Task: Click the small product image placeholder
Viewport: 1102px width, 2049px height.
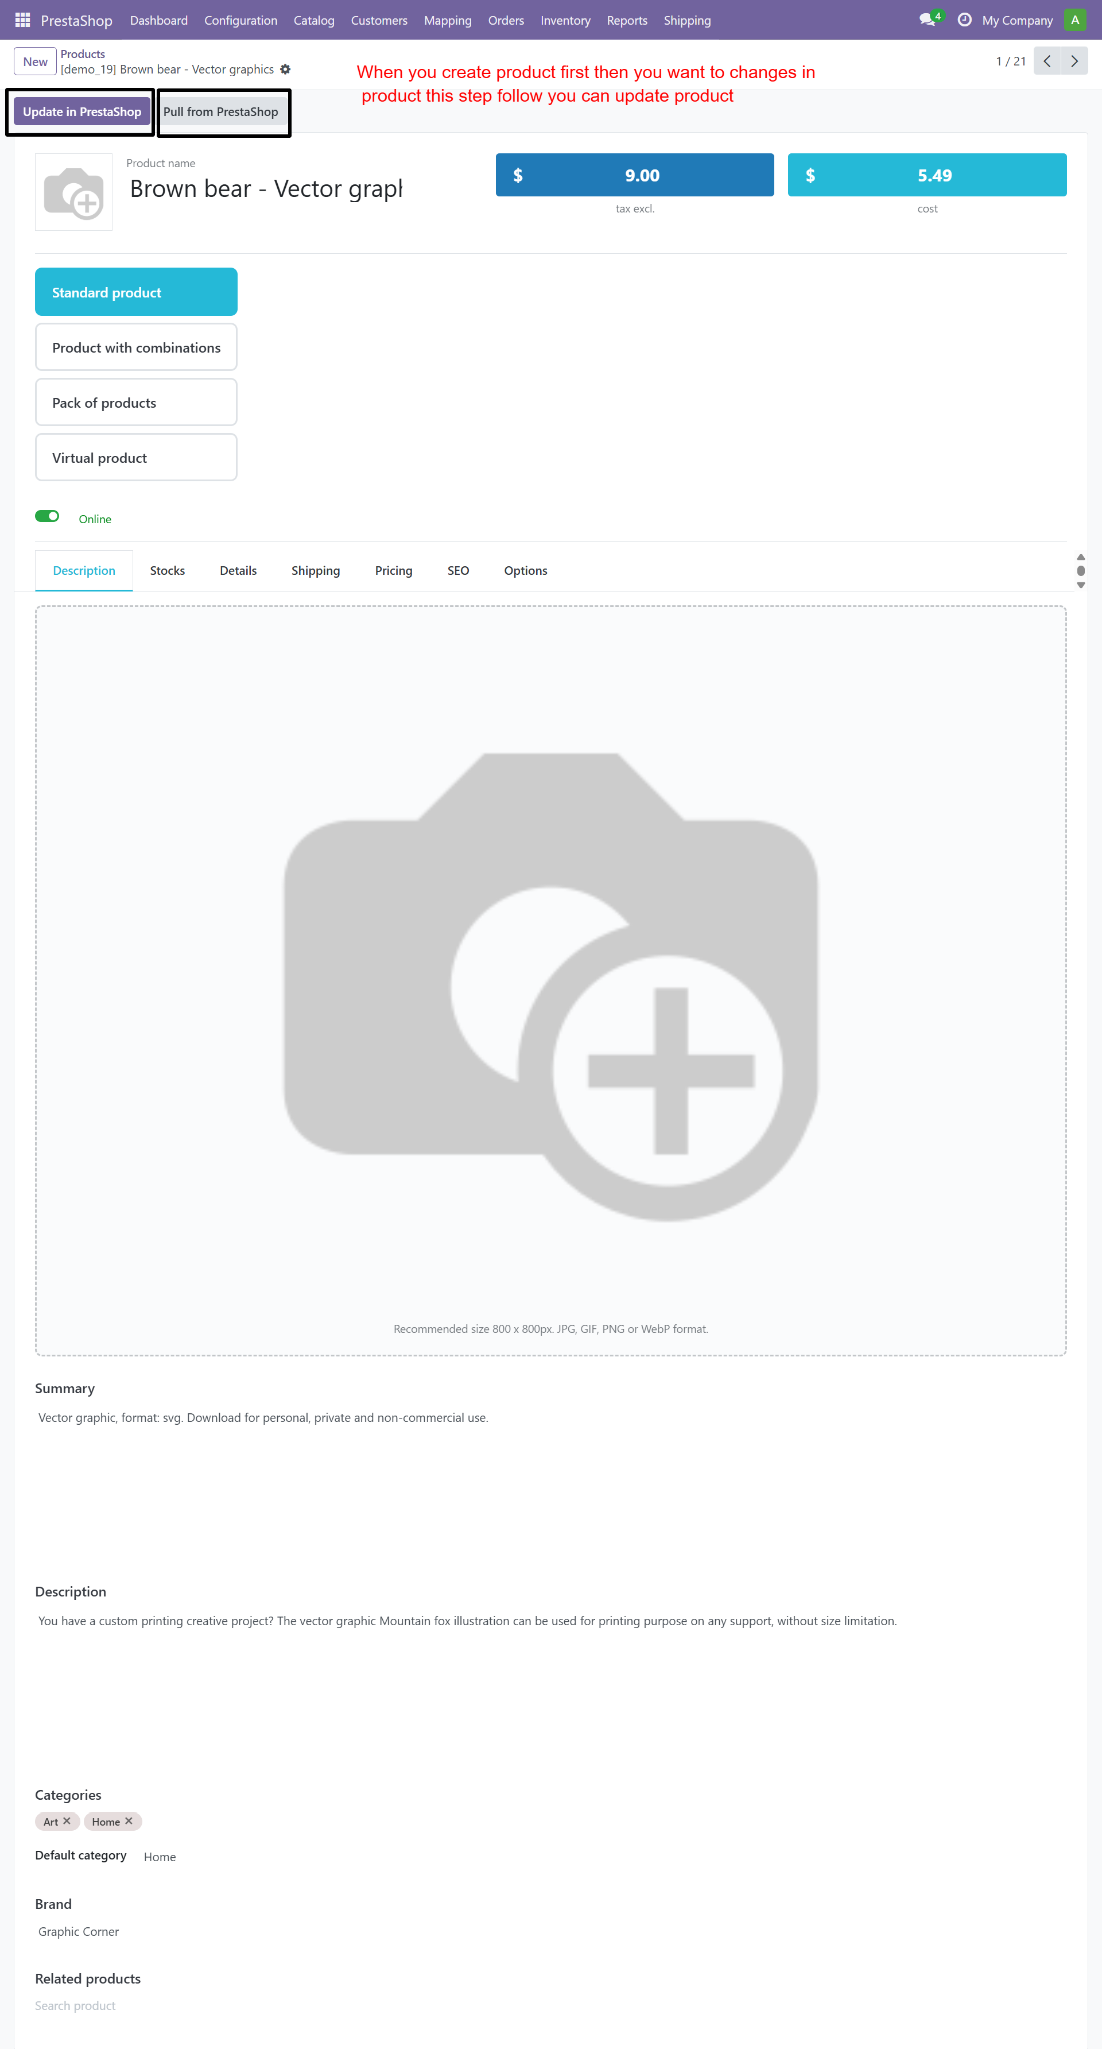Action: pyautogui.click(x=74, y=192)
